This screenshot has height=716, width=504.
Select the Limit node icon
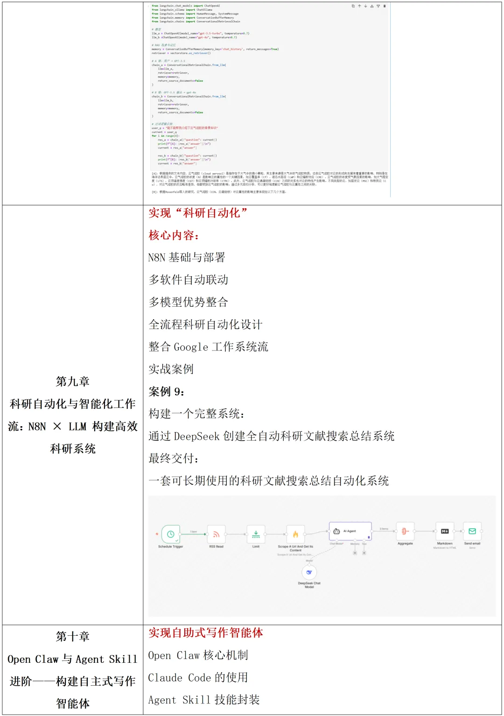point(256,534)
